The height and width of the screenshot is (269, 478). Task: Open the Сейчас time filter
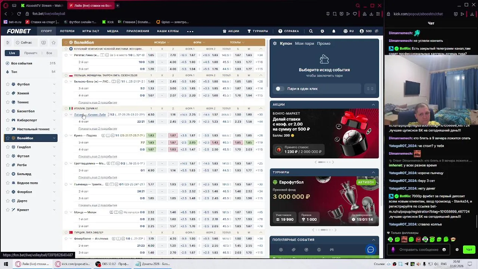point(24,43)
